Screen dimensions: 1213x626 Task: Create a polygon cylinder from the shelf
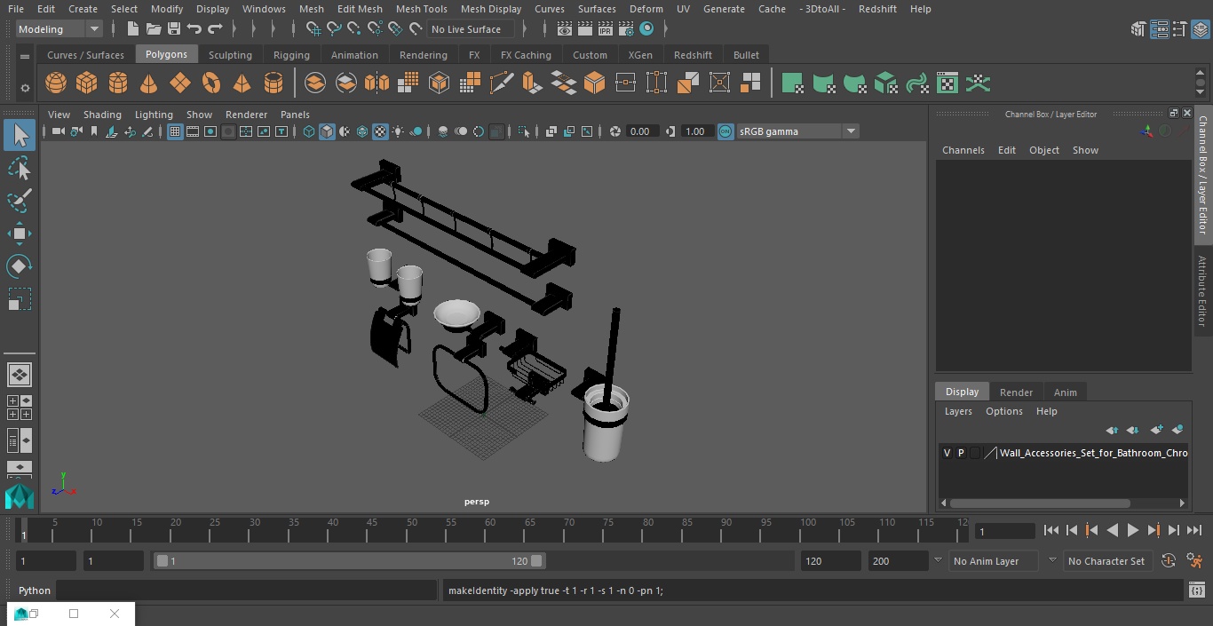coord(118,83)
